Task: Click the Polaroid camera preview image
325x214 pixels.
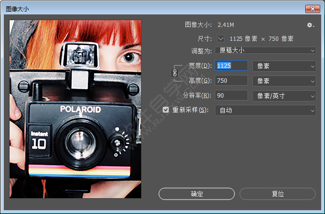Action: (76, 109)
